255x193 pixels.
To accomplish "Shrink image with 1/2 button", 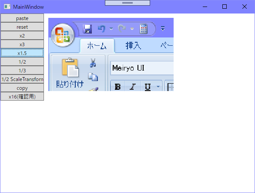I will click(22, 62).
